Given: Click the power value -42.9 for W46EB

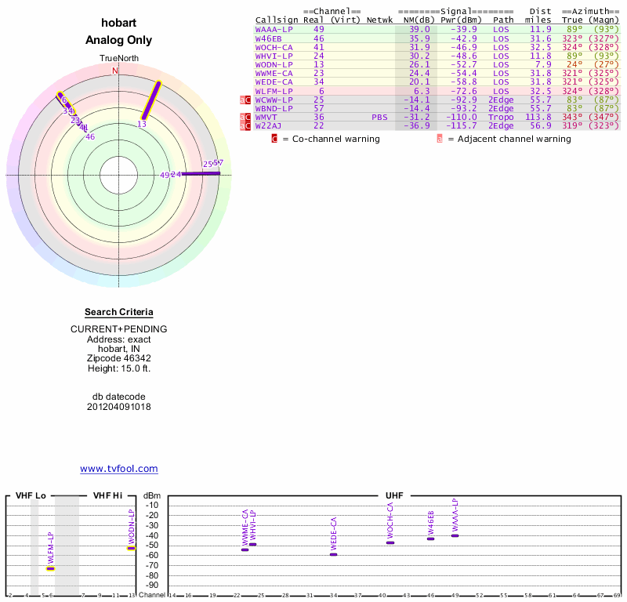Looking at the screenshot, I should click(463, 38).
